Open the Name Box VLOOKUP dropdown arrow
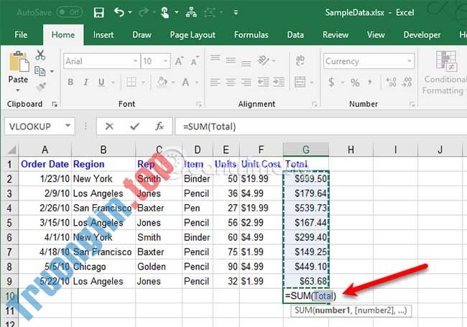467x327 pixels. (x=68, y=126)
